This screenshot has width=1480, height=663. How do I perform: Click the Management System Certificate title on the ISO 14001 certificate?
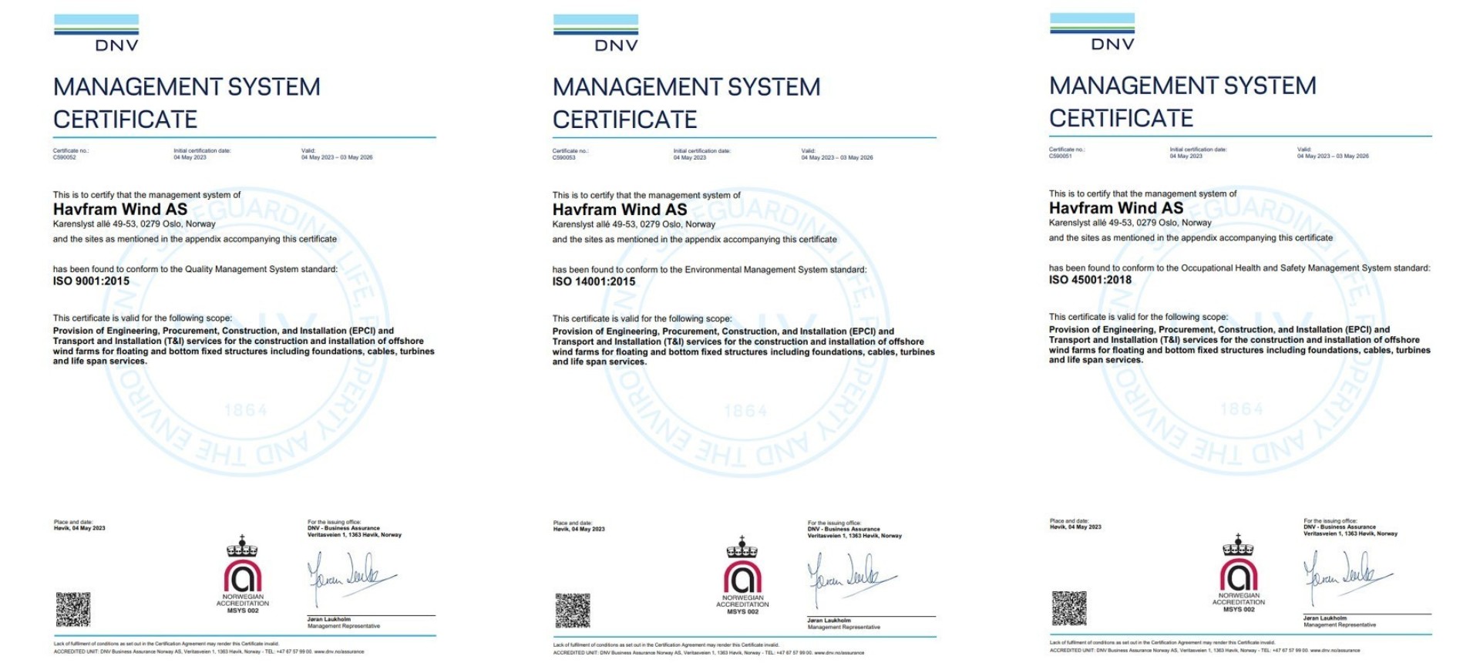click(x=686, y=103)
